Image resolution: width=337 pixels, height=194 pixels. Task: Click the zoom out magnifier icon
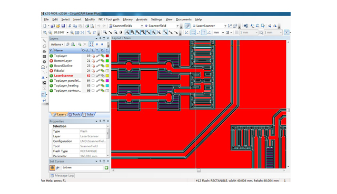[x=50, y=33]
